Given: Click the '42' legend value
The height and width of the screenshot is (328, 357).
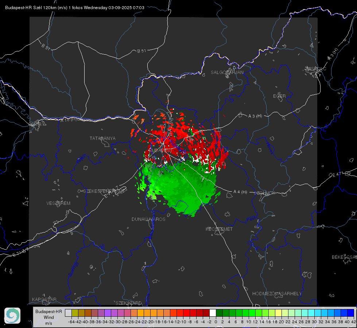Looking at the screenshot, I should [x=353, y=322].
